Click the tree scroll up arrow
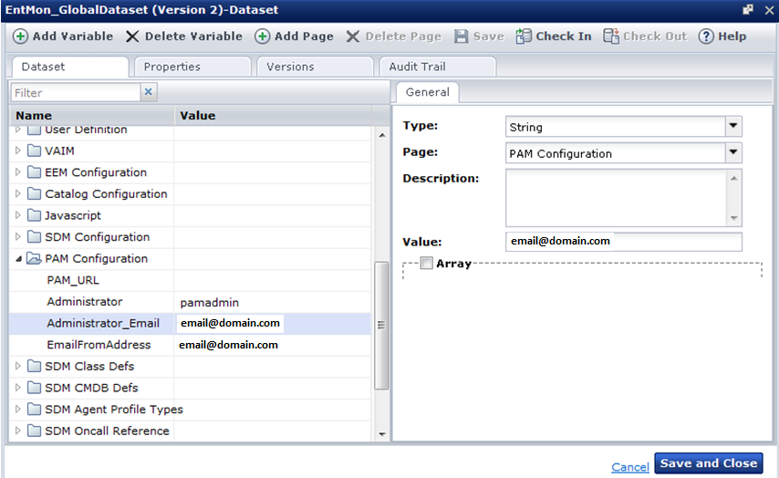This screenshot has width=779, height=478. click(x=381, y=135)
